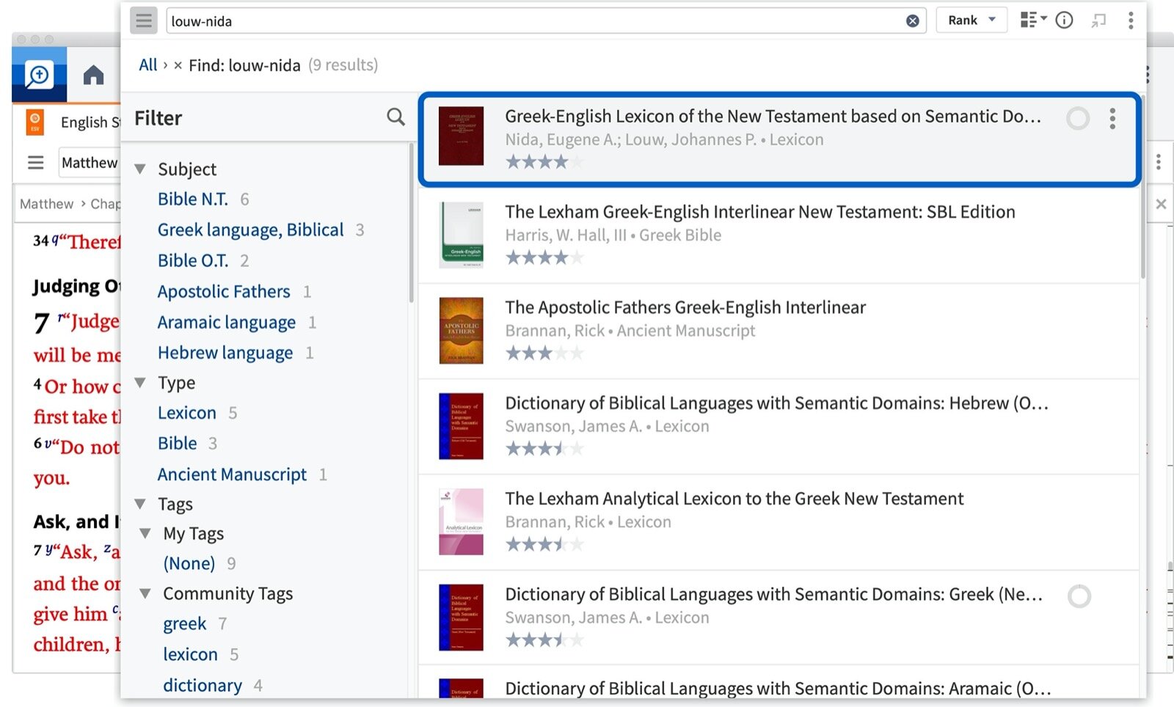Close the background side panel
1174x707 pixels.
click(x=1161, y=204)
